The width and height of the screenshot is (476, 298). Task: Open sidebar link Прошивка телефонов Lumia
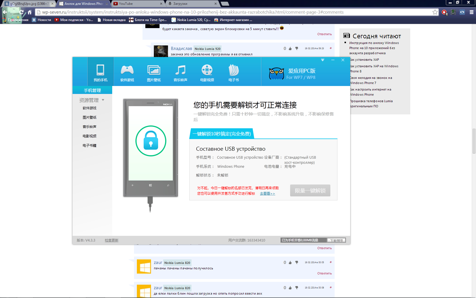click(x=371, y=104)
